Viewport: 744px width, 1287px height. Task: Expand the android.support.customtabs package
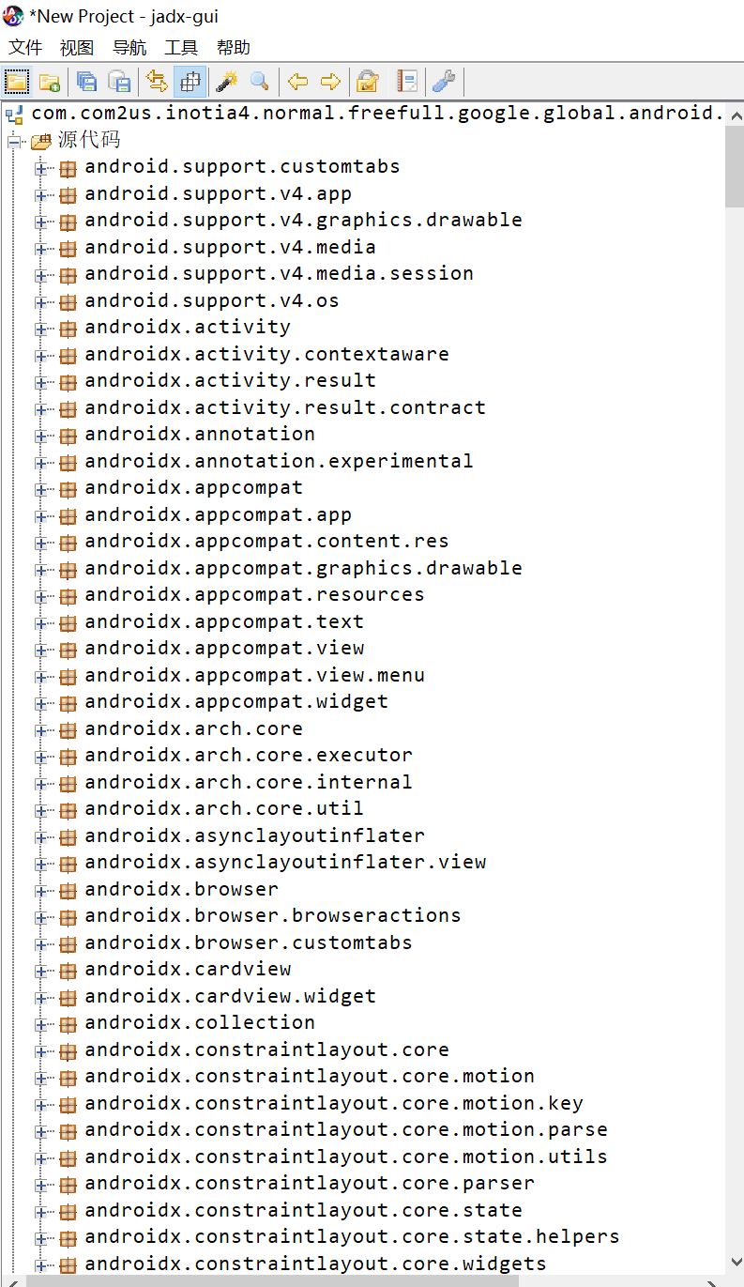40,168
